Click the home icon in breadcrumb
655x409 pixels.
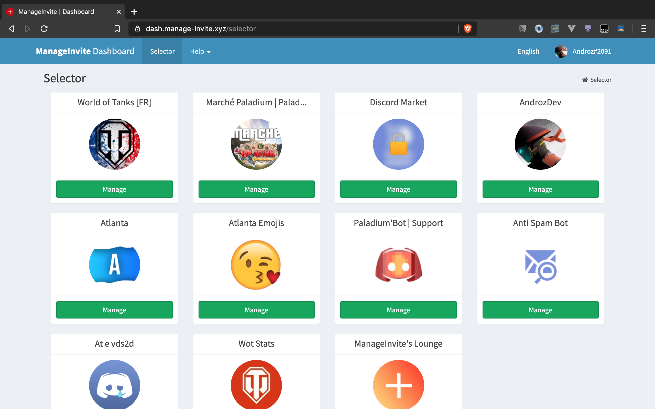pyautogui.click(x=585, y=79)
